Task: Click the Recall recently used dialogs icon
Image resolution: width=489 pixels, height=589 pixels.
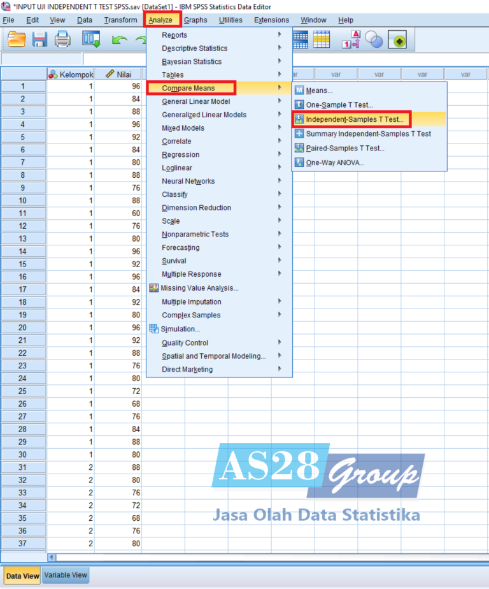Action: 91,40
